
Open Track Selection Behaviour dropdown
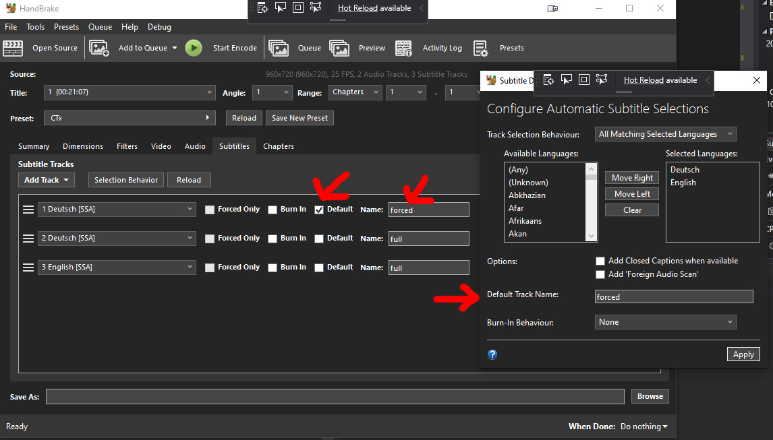click(666, 134)
